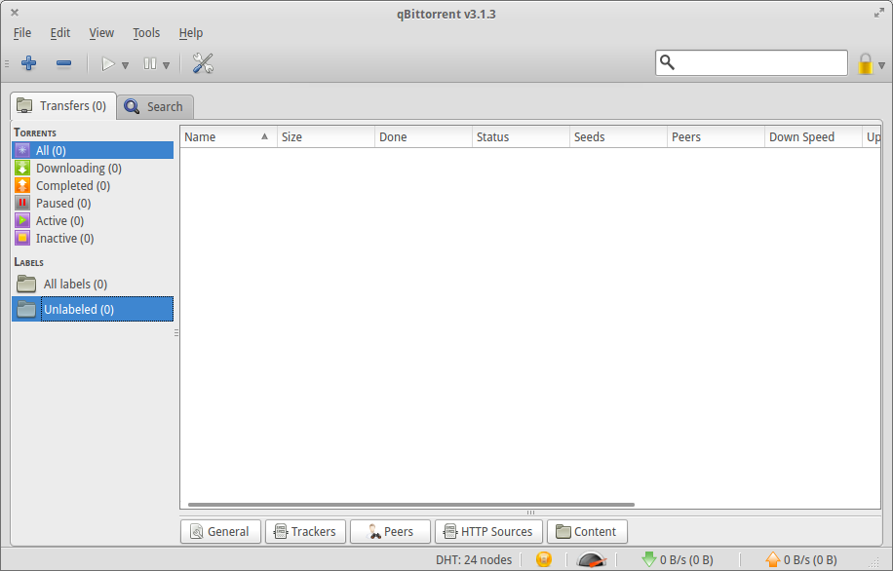Image resolution: width=893 pixels, height=571 pixels.
Task: Click the orange connection status icon
Action: coord(544,559)
